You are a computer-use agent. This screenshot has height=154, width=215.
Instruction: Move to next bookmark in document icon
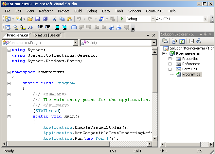pos(119,27)
